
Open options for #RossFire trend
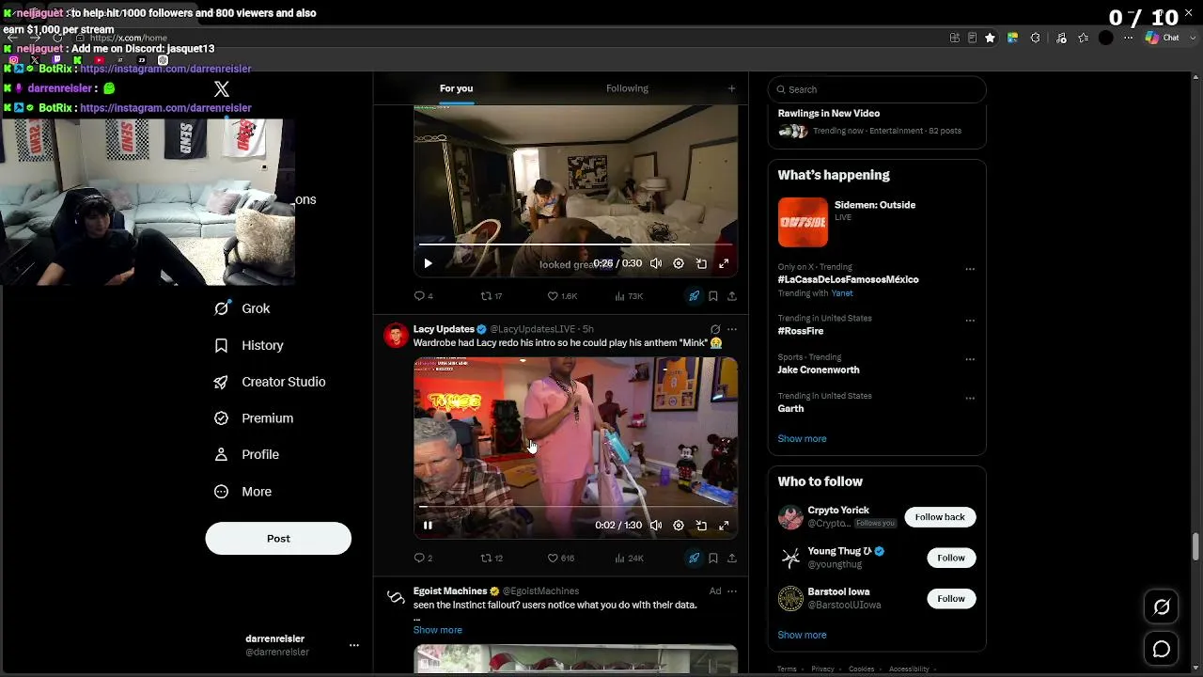pyautogui.click(x=970, y=321)
